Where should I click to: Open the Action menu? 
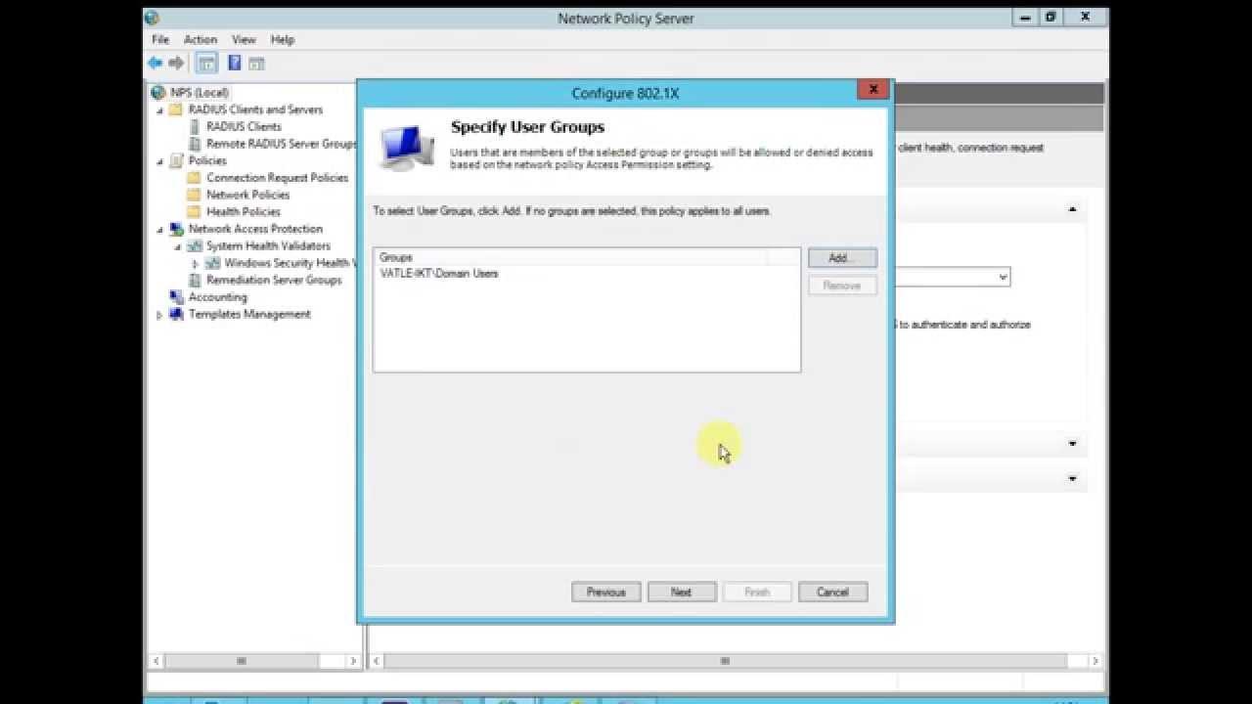[201, 39]
